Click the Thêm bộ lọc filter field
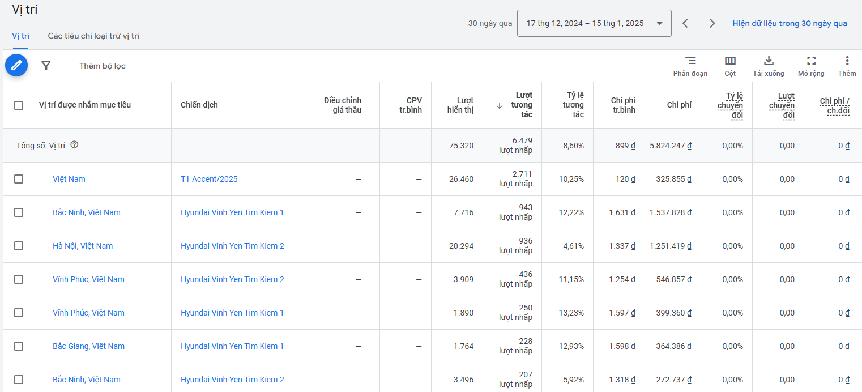Viewport: 862px width, 392px height. (x=103, y=66)
